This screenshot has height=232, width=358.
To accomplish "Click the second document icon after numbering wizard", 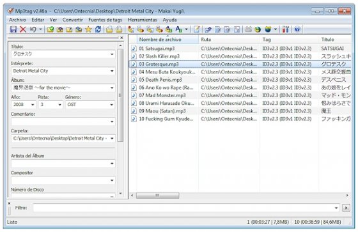I will pyautogui.click(x=227, y=29).
